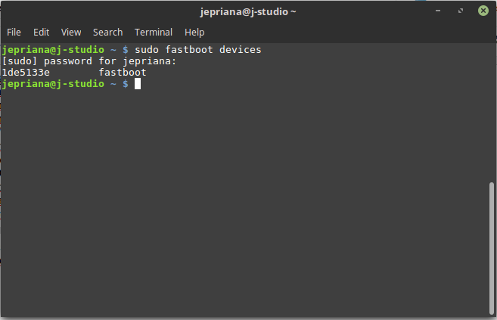Click the tilde on the first prompt line

[x=113, y=50]
